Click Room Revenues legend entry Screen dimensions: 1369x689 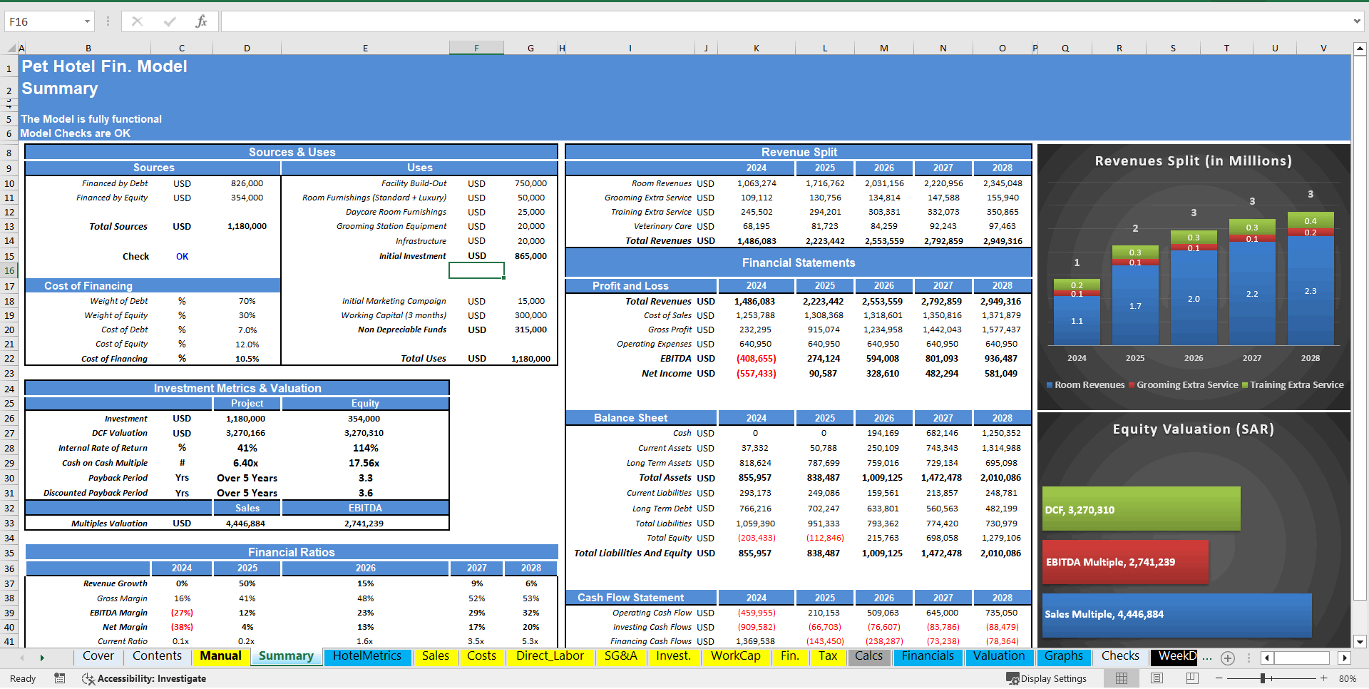tap(1085, 385)
